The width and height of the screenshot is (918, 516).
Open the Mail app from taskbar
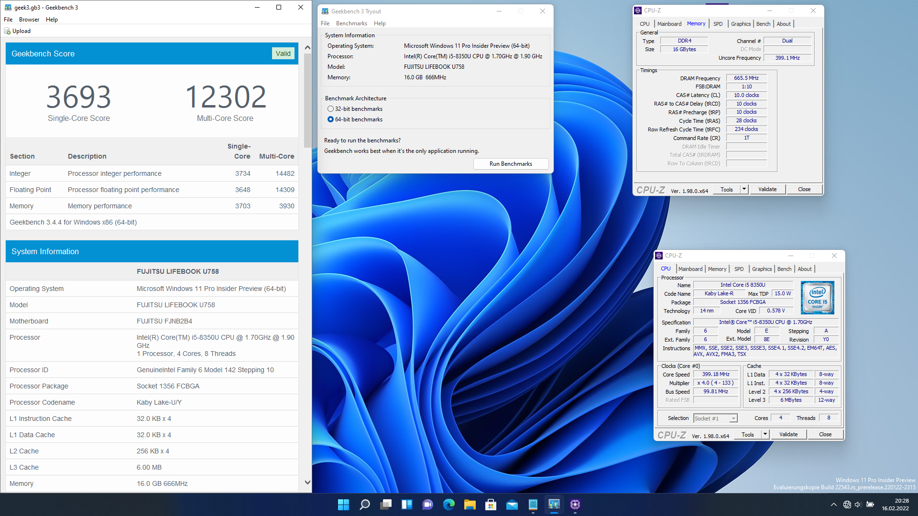point(512,505)
